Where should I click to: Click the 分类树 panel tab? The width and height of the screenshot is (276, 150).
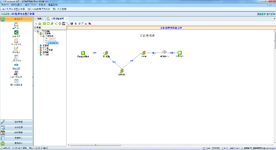(x=37, y=28)
